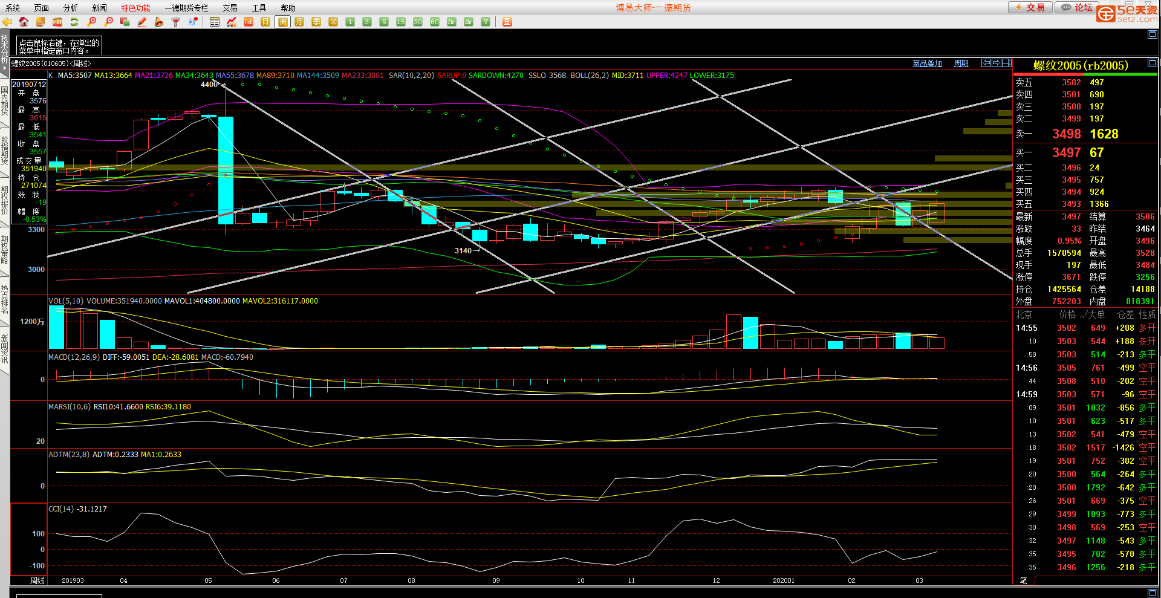Open the 分析 menu
The image size is (1161, 598).
click(71, 8)
